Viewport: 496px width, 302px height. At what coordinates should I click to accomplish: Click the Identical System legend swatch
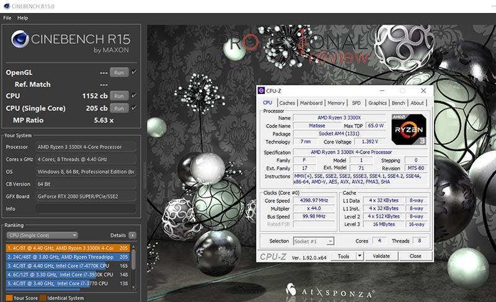pos(43,298)
